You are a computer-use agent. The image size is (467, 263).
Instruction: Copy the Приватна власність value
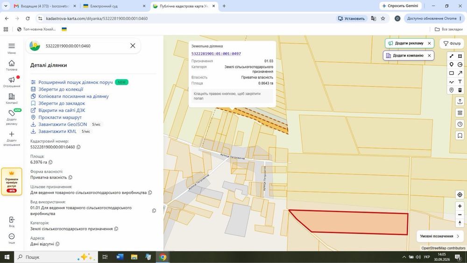71,177
